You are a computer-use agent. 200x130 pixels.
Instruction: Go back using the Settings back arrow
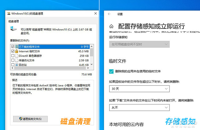coord(109,14)
